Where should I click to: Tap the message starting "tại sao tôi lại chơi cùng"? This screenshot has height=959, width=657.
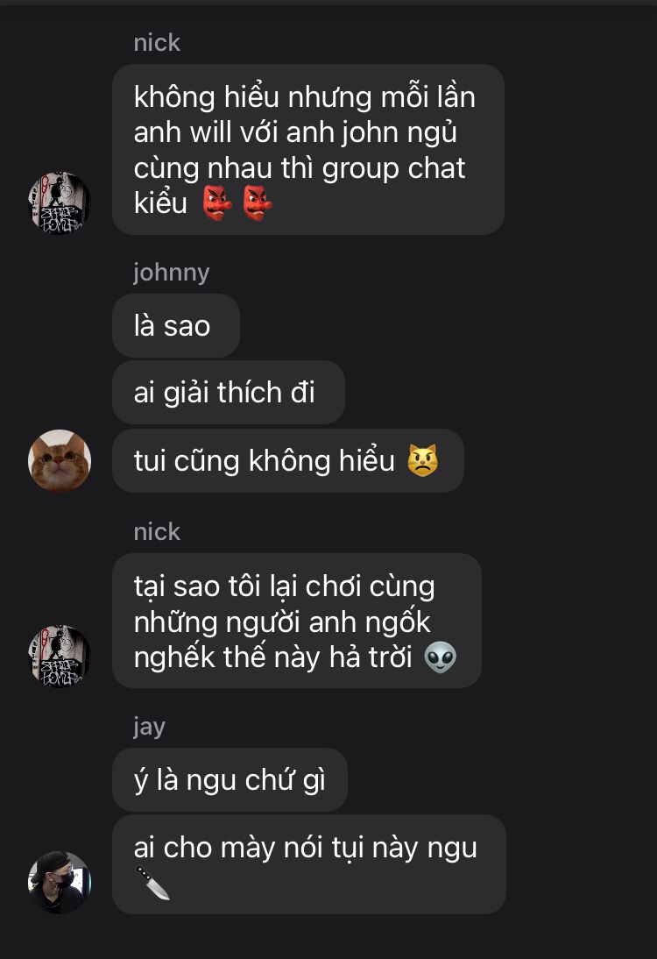tap(297, 621)
